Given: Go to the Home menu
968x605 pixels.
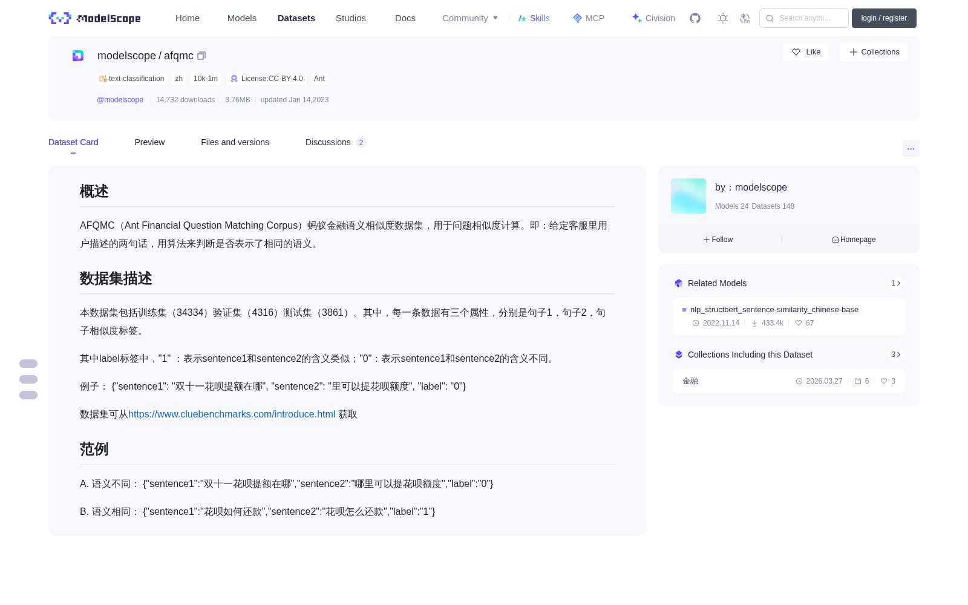Looking at the screenshot, I should tap(188, 18).
